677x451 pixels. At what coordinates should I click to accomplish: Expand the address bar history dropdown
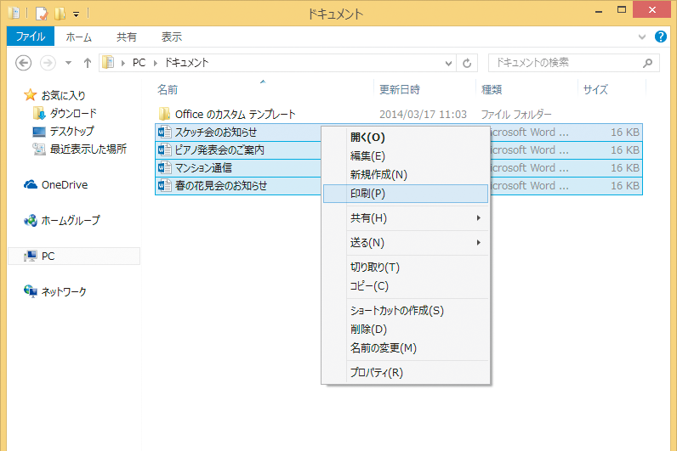[x=448, y=64]
